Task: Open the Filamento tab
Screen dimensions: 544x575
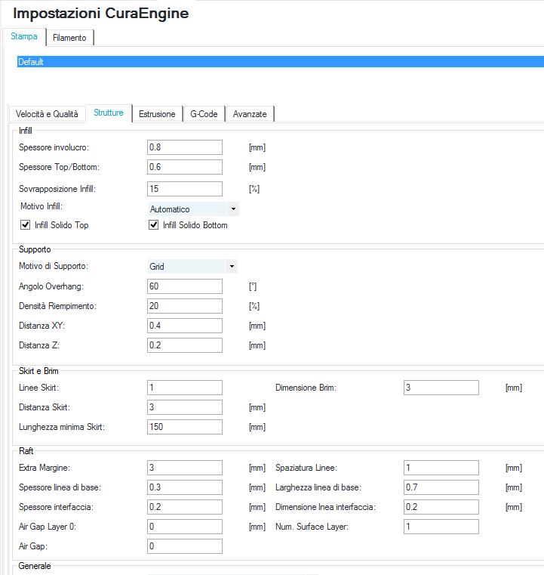Action: [x=69, y=38]
